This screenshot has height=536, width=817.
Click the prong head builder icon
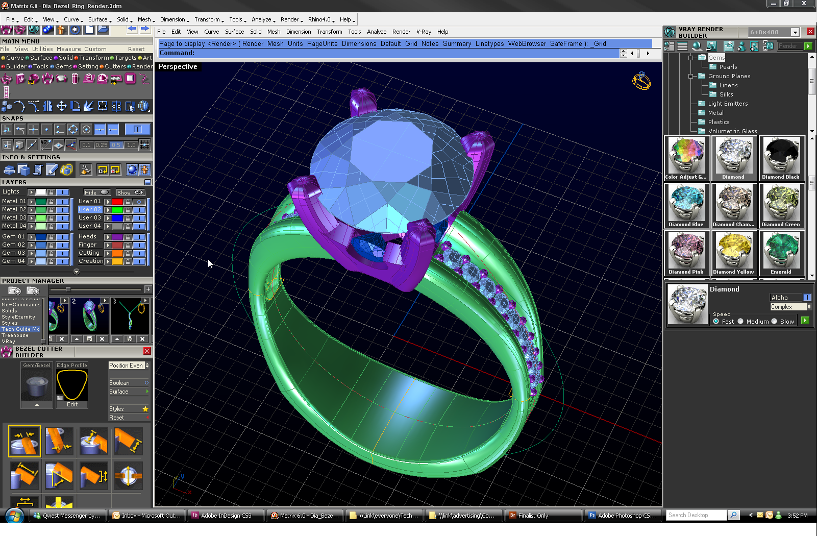(x=47, y=78)
